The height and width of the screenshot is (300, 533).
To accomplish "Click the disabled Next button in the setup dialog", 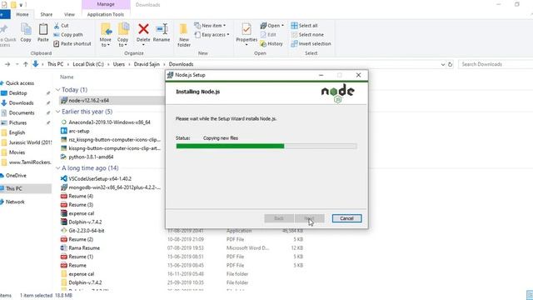I will tap(309, 218).
